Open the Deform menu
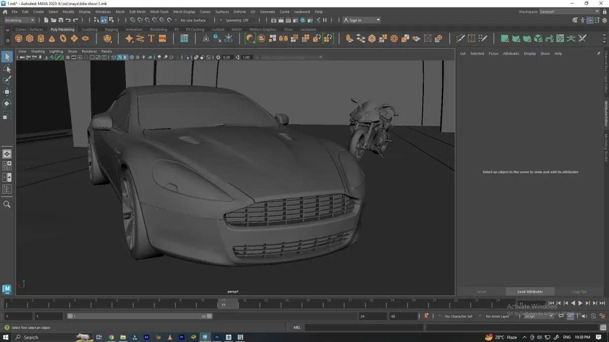This screenshot has width=609, height=342. click(x=240, y=12)
